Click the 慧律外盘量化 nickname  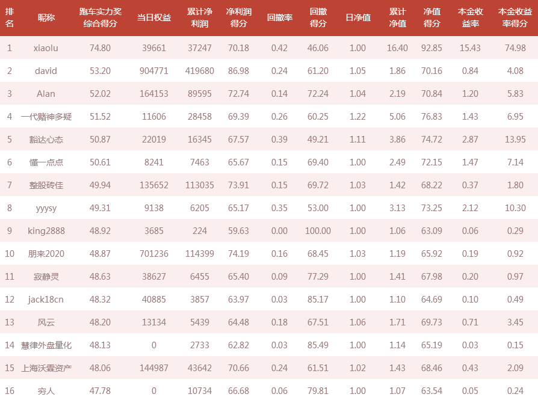46,345
